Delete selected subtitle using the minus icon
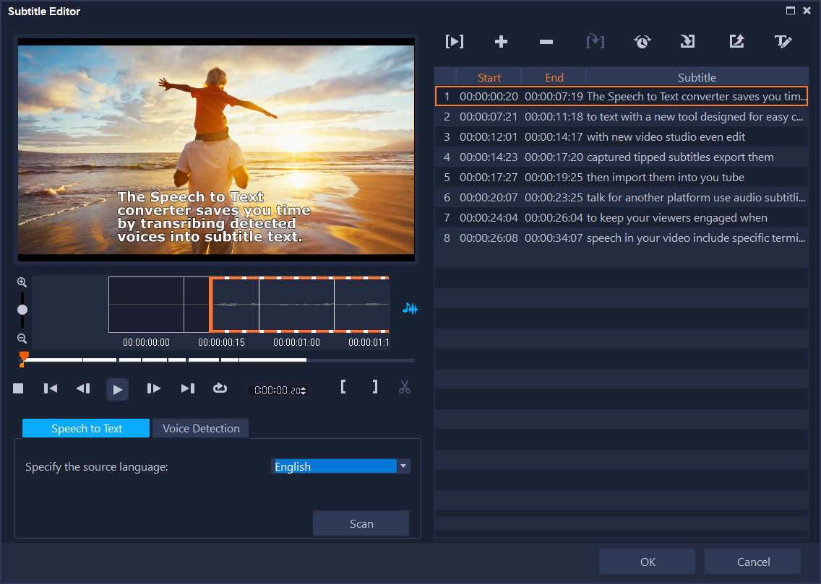Viewport: 821px width, 584px height. tap(546, 41)
